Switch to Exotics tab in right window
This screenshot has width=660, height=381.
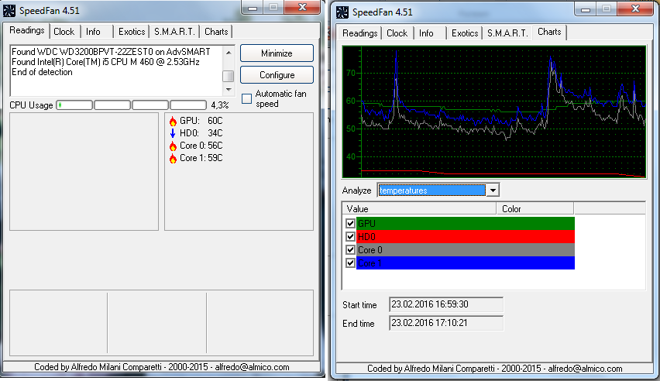pyautogui.click(x=465, y=33)
